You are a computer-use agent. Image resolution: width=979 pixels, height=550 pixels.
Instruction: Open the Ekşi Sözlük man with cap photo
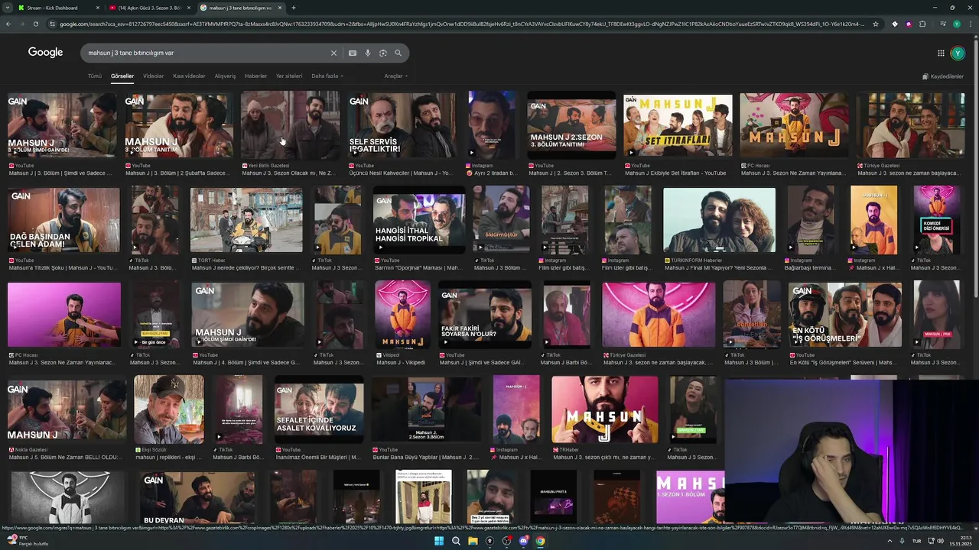tap(169, 409)
